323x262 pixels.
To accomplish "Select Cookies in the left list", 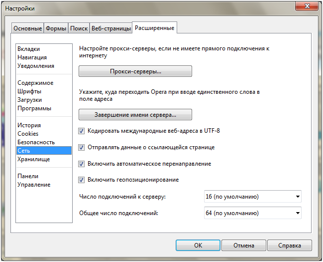I will 28,134.
